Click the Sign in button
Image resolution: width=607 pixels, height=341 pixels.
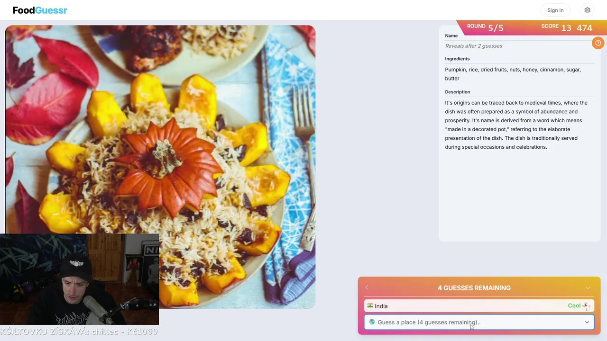(555, 10)
